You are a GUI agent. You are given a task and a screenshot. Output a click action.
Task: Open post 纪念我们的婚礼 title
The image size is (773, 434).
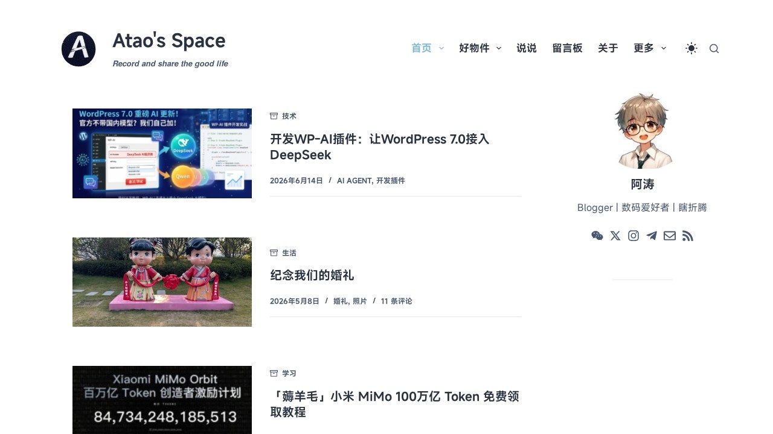click(312, 275)
